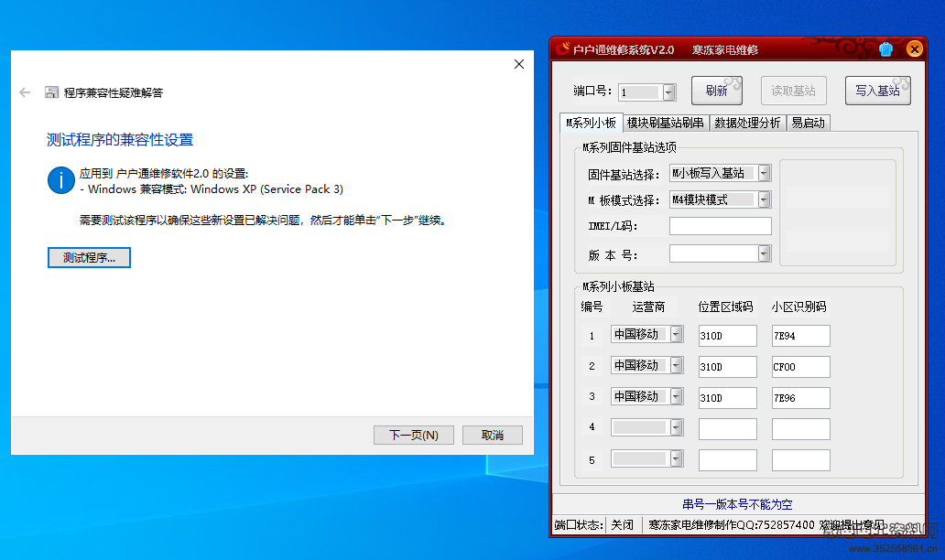Click the back arrow in troubleshooter dialog
945x560 pixels.
point(25,92)
